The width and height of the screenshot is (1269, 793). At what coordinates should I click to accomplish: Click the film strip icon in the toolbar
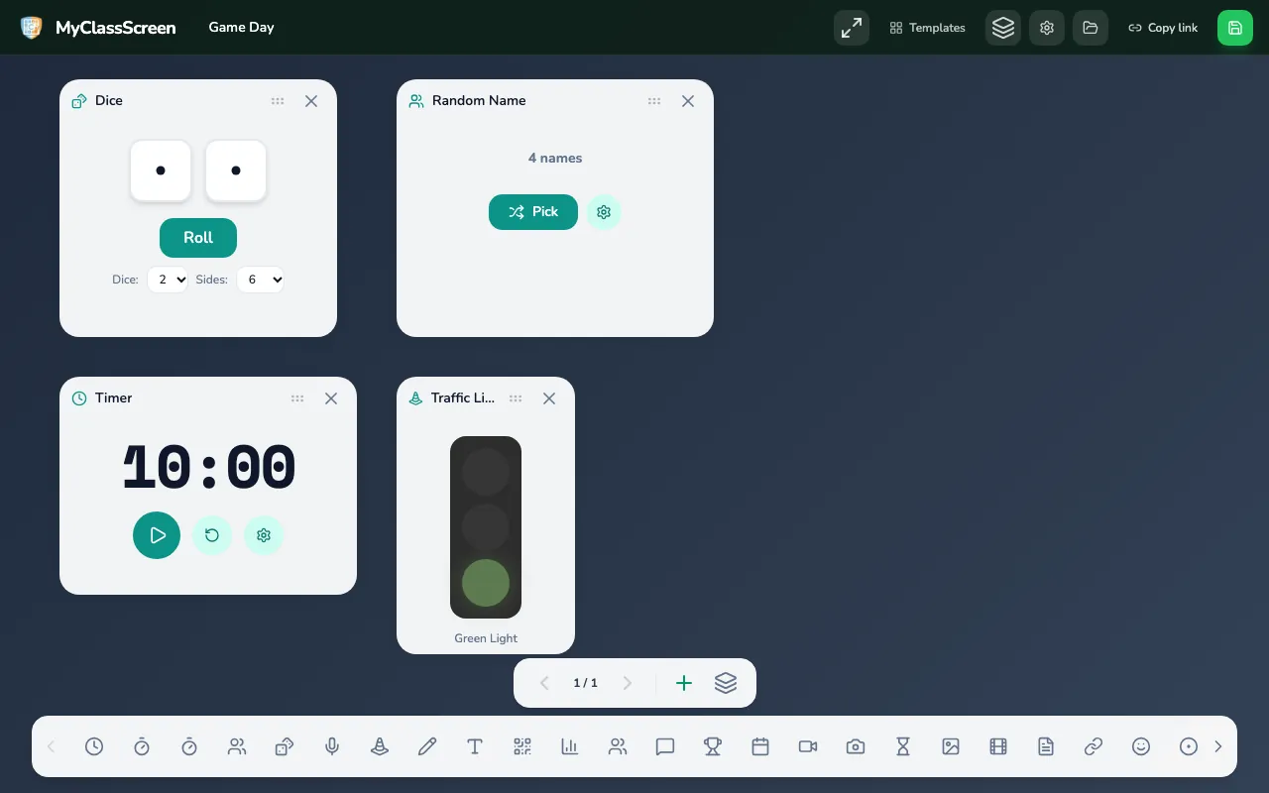point(998,746)
